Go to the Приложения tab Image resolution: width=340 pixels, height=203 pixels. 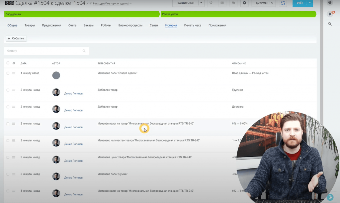tap(217, 25)
